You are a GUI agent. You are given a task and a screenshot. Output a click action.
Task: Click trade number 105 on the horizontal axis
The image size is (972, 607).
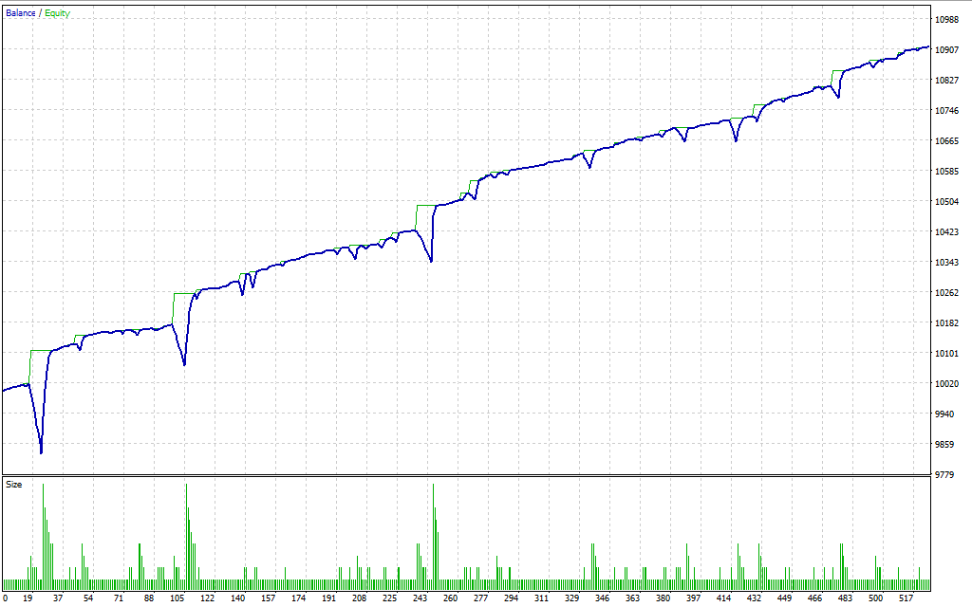[x=178, y=598]
